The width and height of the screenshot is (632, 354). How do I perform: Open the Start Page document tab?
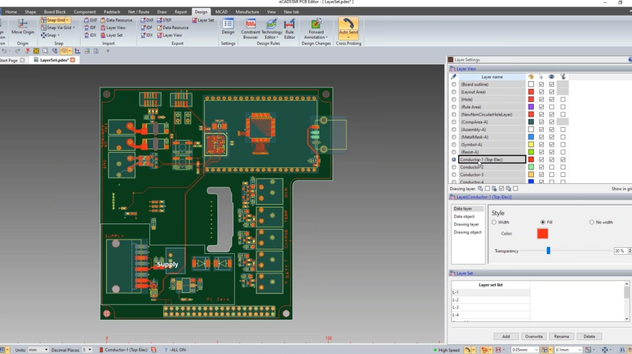pos(10,60)
